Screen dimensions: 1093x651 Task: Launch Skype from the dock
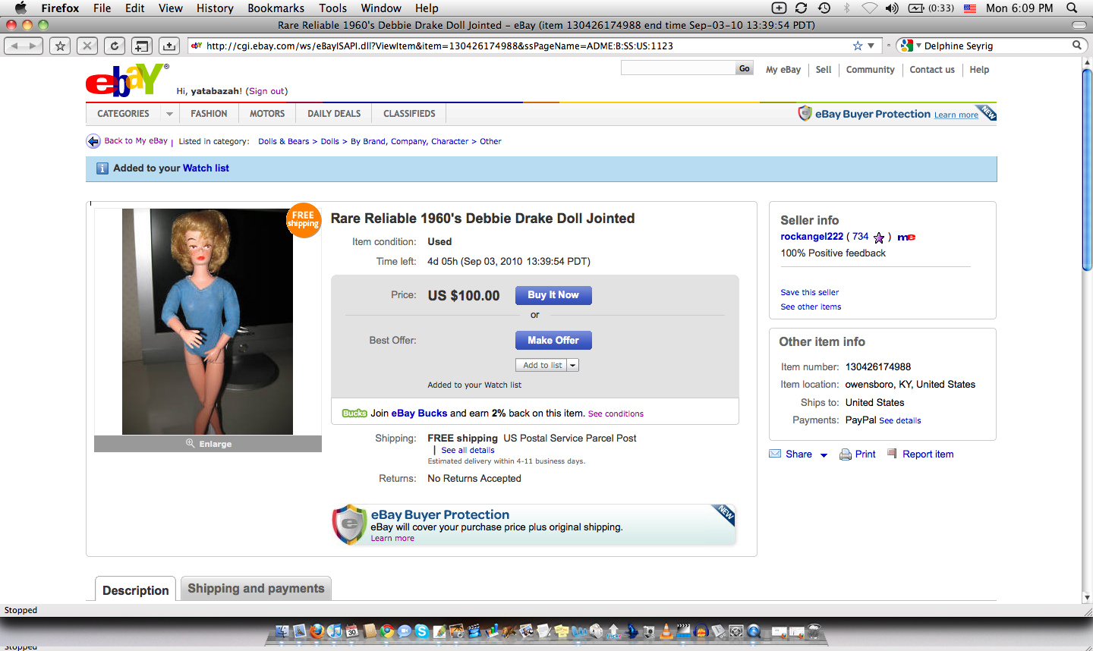(422, 631)
